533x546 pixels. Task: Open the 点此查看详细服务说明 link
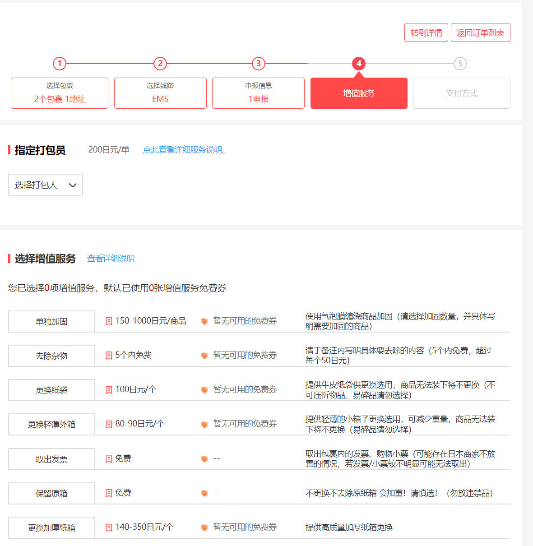pyautogui.click(x=184, y=150)
